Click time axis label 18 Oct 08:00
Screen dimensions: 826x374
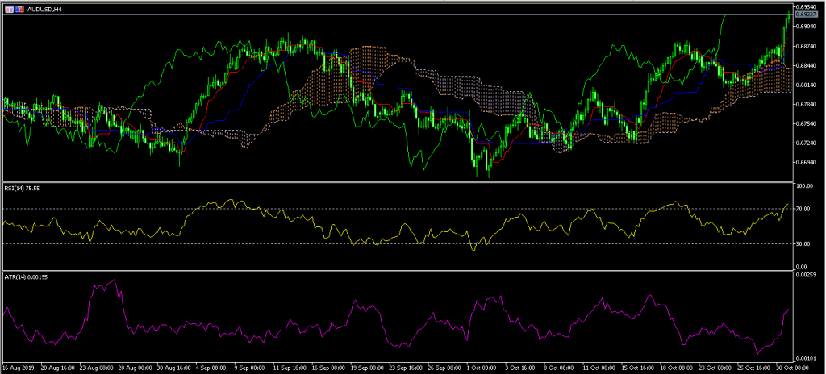[x=677, y=368]
